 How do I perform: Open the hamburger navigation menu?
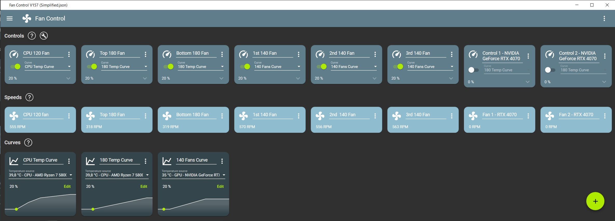click(10, 18)
